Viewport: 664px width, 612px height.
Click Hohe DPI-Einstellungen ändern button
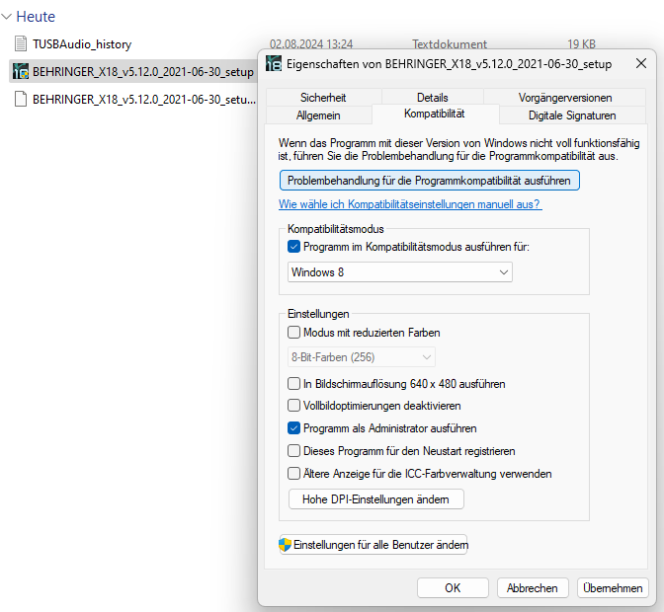tap(376, 499)
